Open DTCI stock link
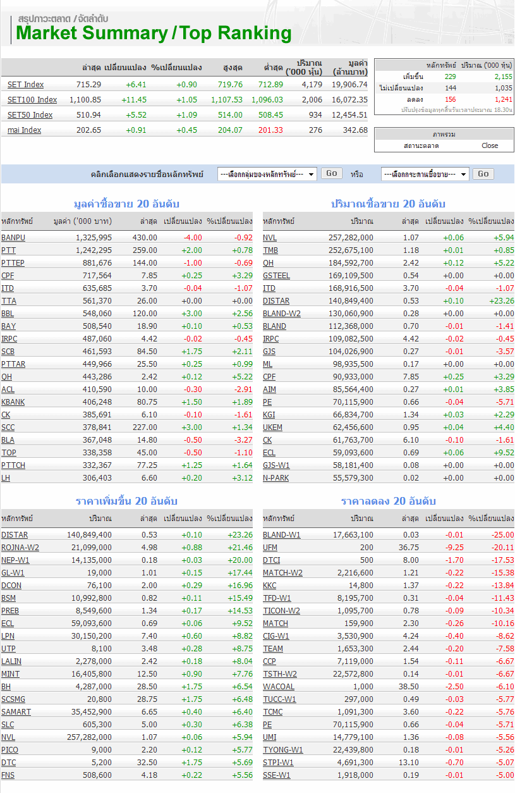The width and height of the screenshot is (515, 793). 272,560
